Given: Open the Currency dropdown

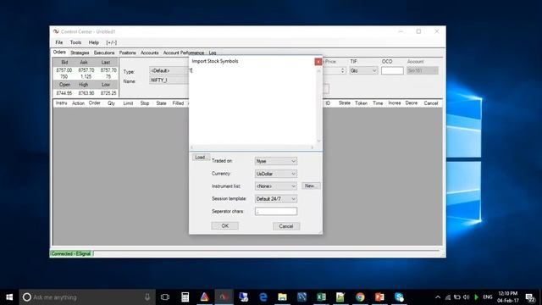Looking at the screenshot, I should [x=276, y=174].
